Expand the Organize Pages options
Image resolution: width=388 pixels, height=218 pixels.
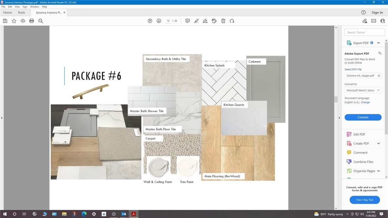tap(378, 171)
